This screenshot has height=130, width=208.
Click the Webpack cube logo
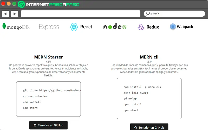[173, 27]
